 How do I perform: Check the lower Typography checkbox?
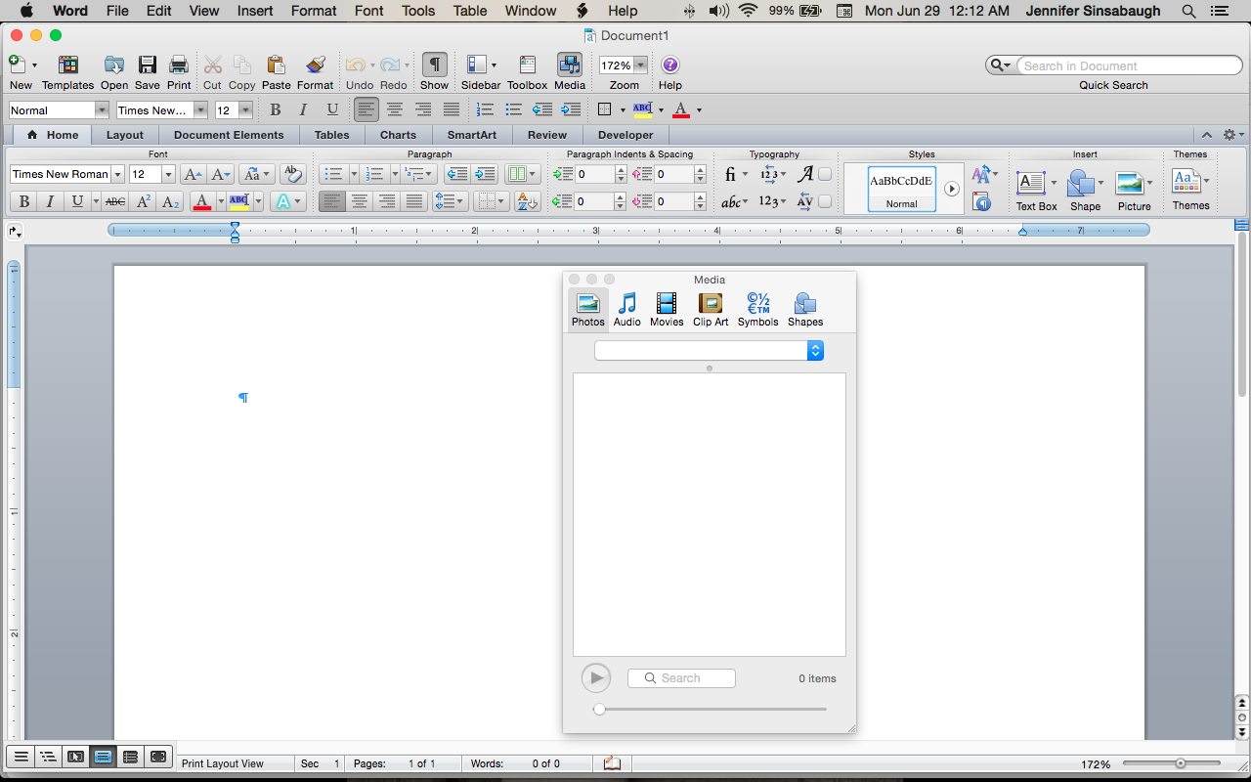825,201
